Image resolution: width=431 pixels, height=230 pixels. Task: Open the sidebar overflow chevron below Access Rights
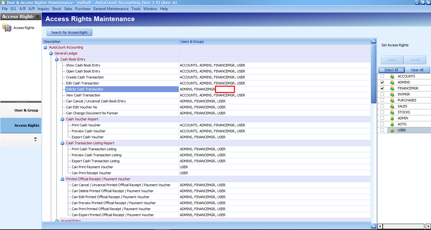(x=36, y=139)
